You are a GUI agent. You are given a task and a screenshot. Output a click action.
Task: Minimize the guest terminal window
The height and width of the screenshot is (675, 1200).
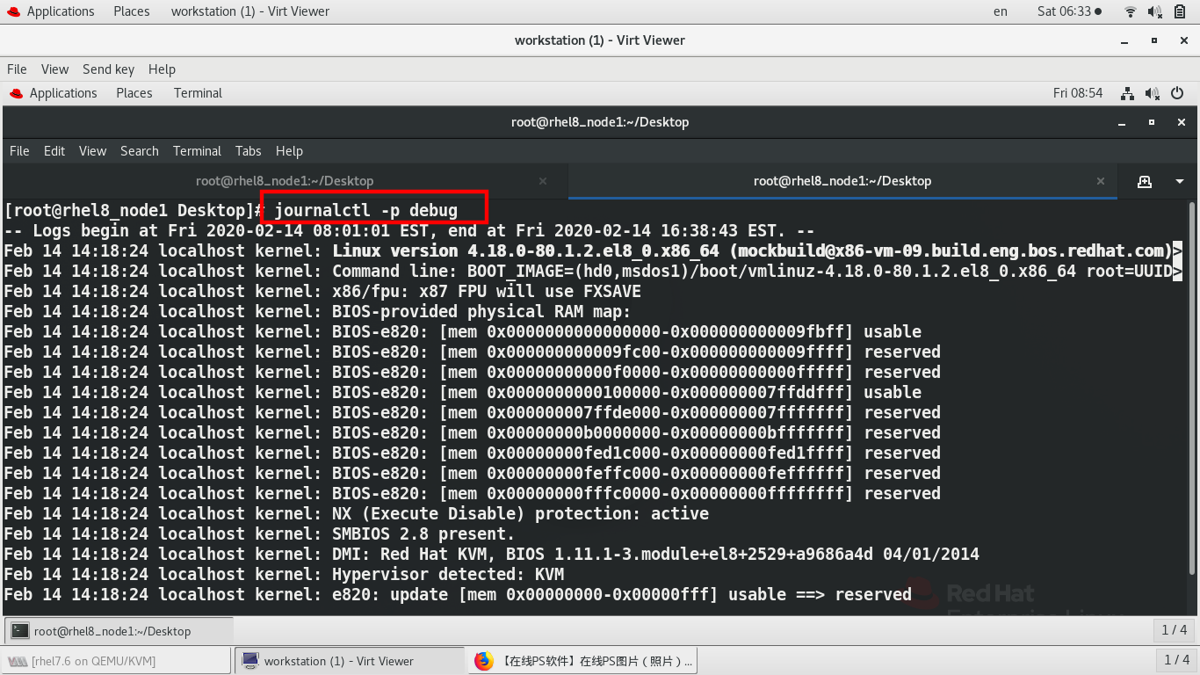pos(1124,122)
